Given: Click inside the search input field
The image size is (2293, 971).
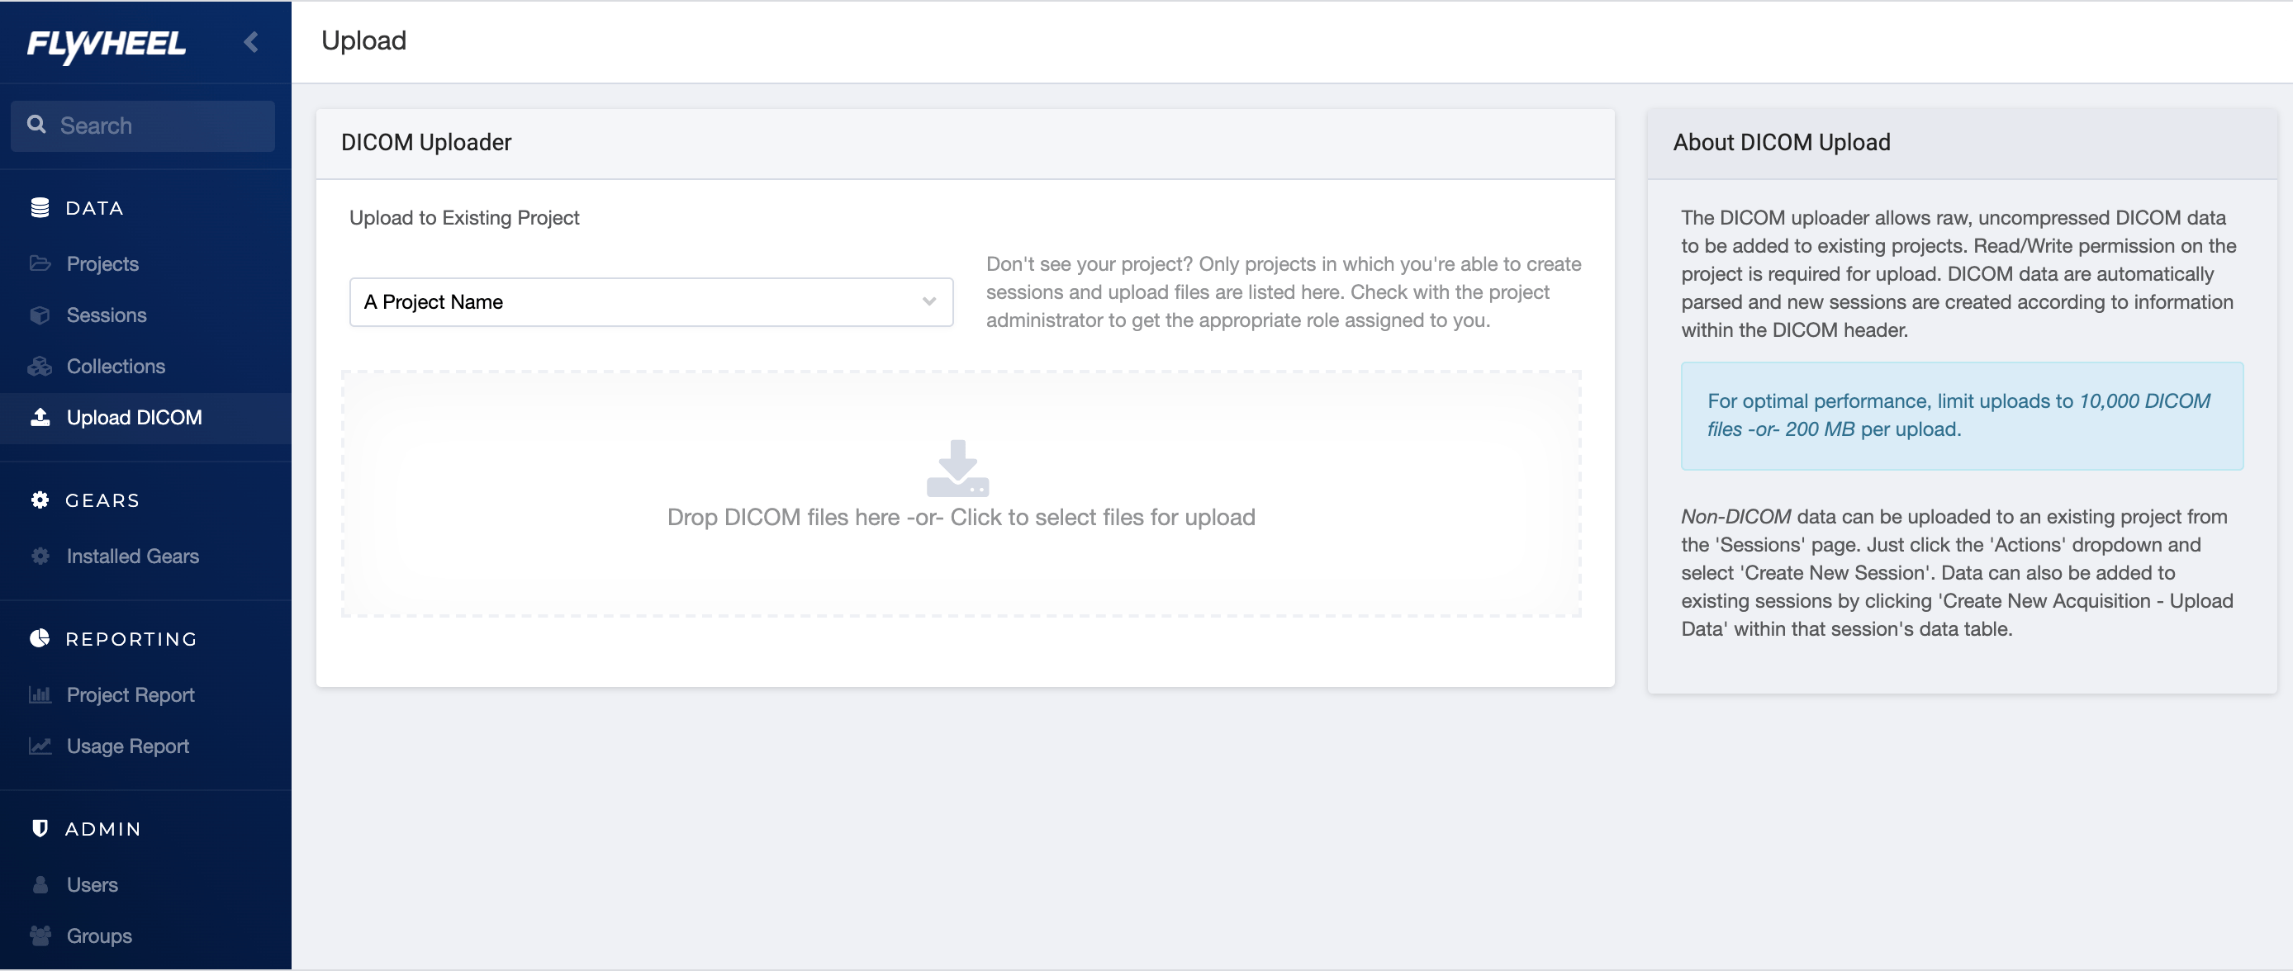Looking at the screenshot, I should pyautogui.click(x=151, y=125).
